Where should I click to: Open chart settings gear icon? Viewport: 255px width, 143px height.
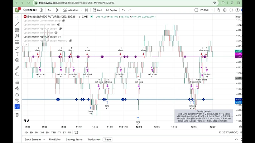coord(225,10)
